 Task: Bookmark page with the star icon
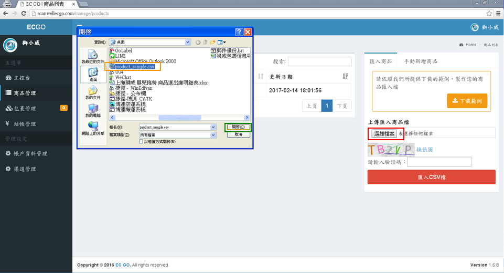[489, 13]
